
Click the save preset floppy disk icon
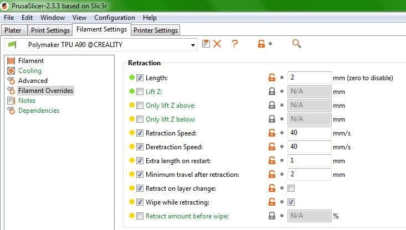(206, 44)
